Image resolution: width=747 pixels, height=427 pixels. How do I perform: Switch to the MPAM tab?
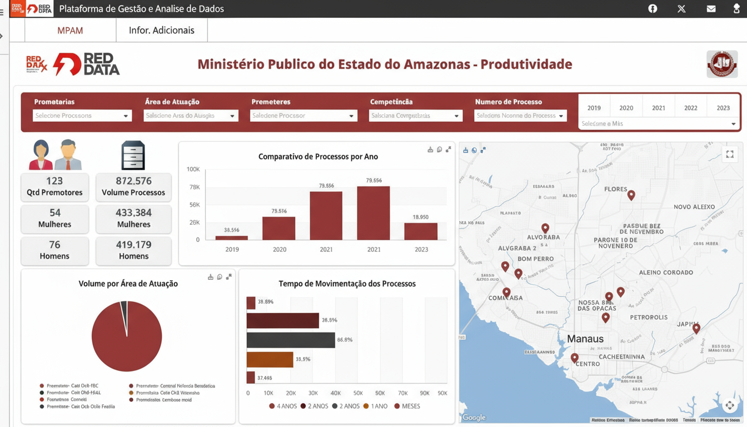pyautogui.click(x=70, y=31)
